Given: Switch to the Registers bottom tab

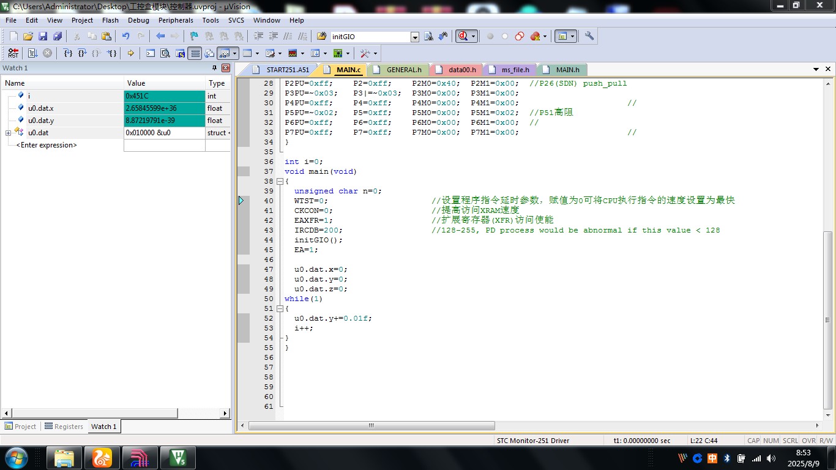Looking at the screenshot, I should click(x=63, y=427).
